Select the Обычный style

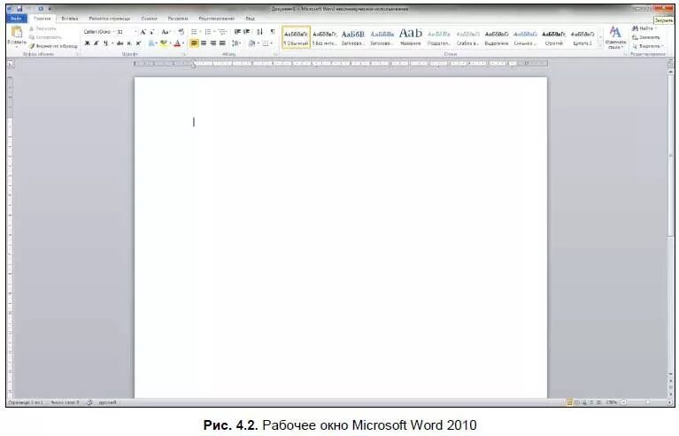[x=297, y=37]
